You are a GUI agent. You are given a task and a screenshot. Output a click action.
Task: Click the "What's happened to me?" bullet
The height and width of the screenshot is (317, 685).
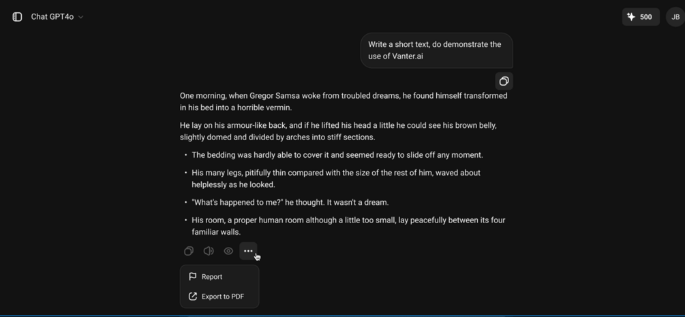pos(290,202)
